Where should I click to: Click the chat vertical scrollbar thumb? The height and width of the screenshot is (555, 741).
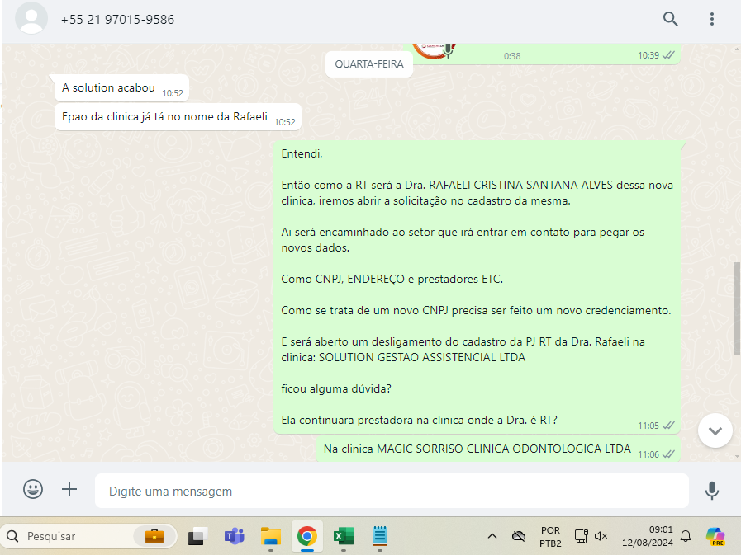tap(737, 308)
